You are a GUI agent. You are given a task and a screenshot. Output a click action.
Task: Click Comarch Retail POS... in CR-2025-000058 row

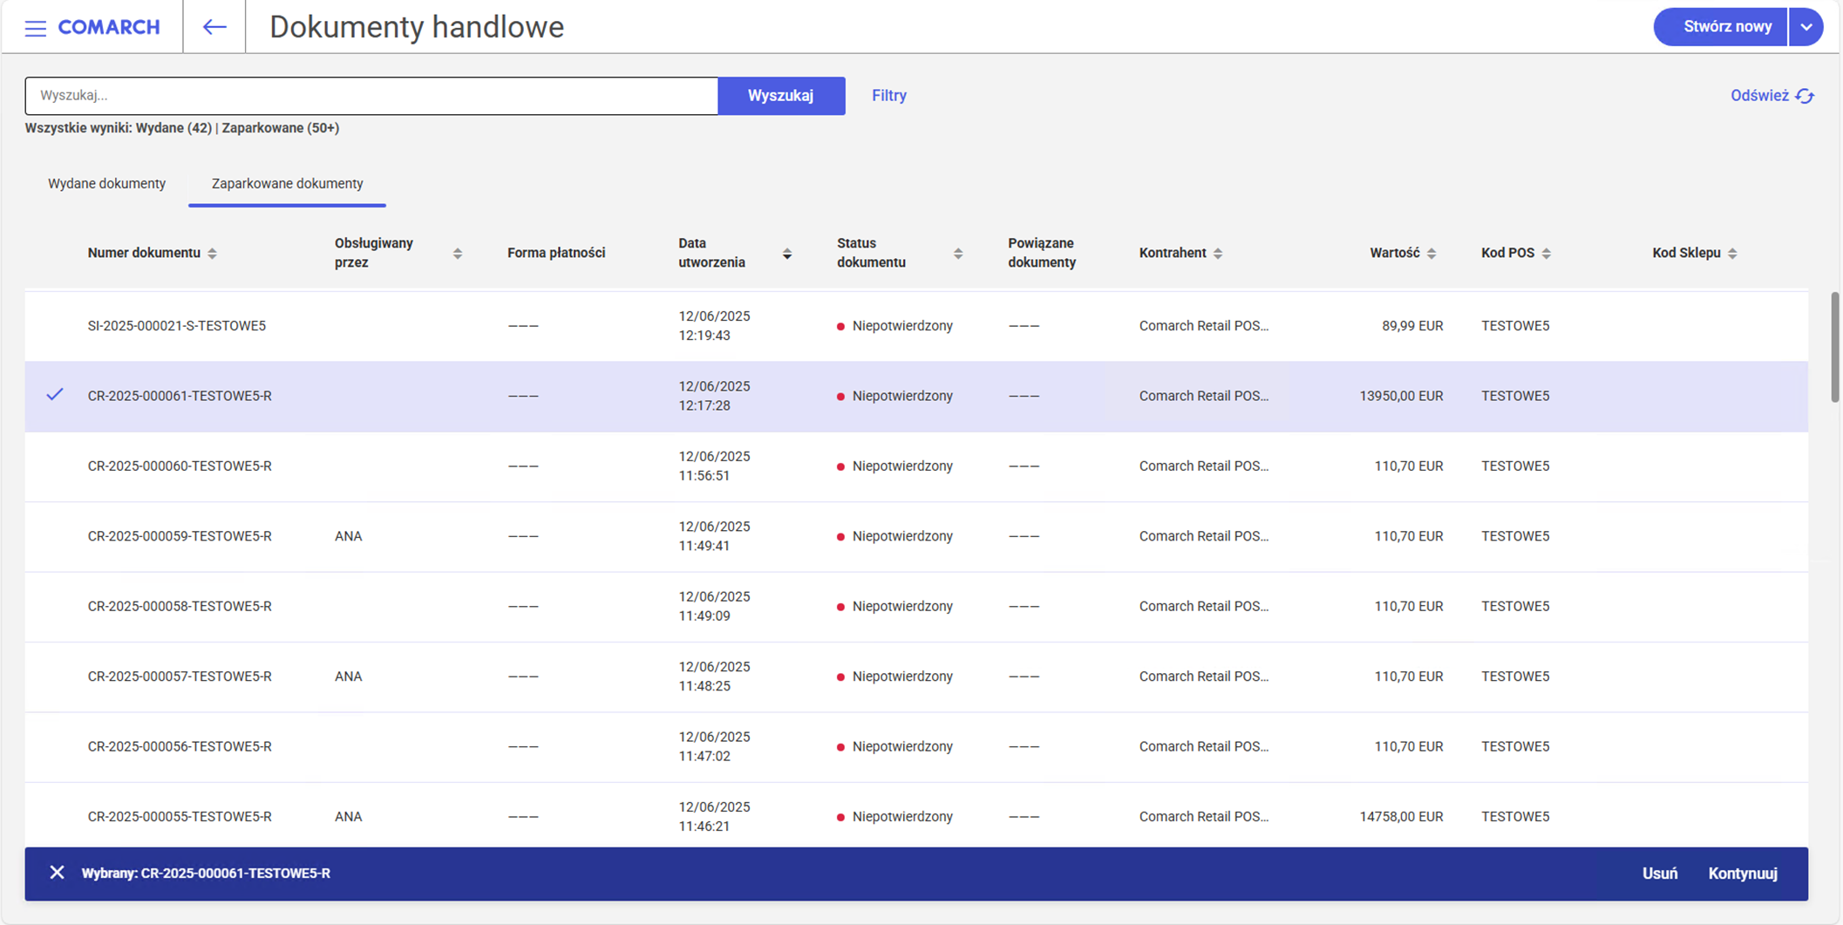(x=1204, y=607)
